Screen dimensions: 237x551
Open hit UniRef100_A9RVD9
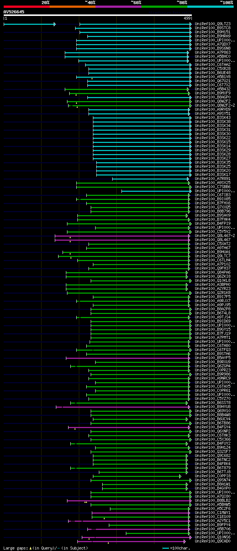[213, 110]
